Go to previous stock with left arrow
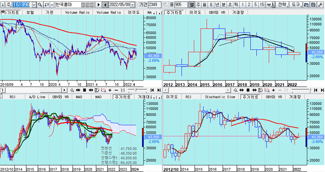325x172 pixels. 105,5
